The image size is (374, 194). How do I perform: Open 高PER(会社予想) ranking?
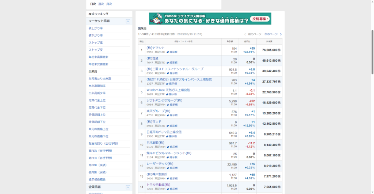[100, 151]
